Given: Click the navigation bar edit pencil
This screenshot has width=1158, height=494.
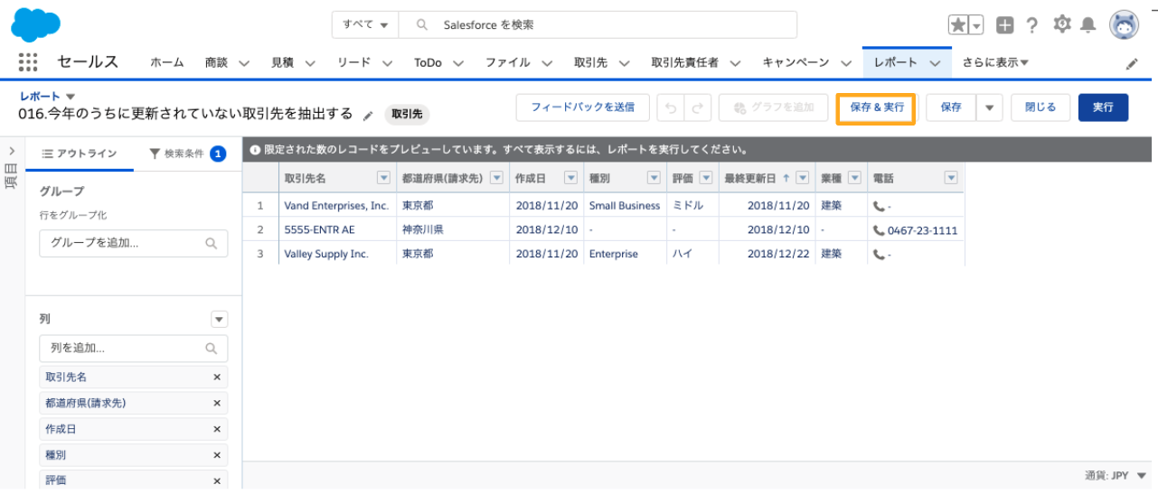Looking at the screenshot, I should [1132, 64].
